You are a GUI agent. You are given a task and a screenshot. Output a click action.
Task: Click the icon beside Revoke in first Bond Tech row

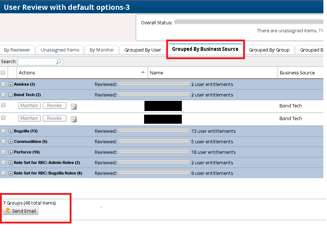click(x=73, y=106)
